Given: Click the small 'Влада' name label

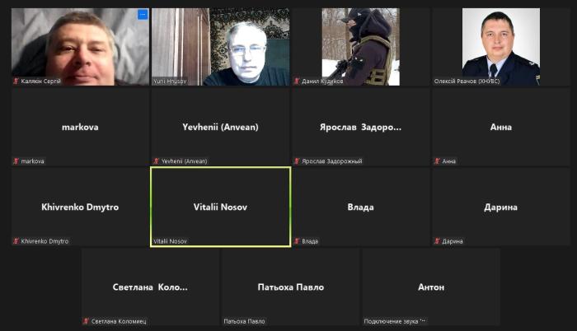Looking at the screenshot, I should click(310, 241).
